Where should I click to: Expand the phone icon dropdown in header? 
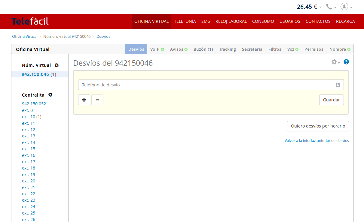coord(331,7)
